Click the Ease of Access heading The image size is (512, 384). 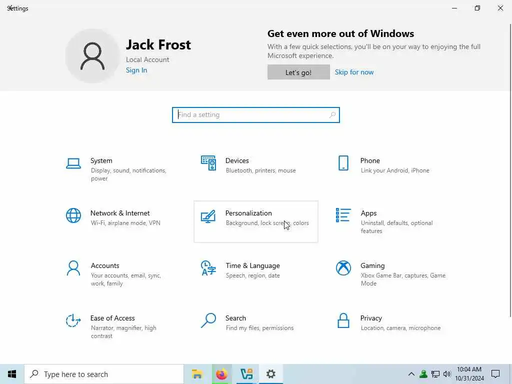click(112, 318)
